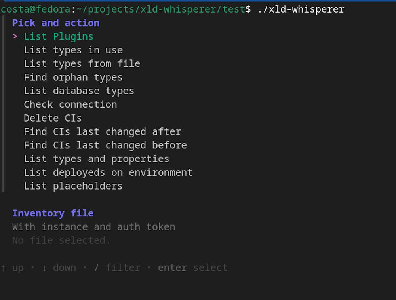Choose List deployeds on environment

(x=108, y=172)
